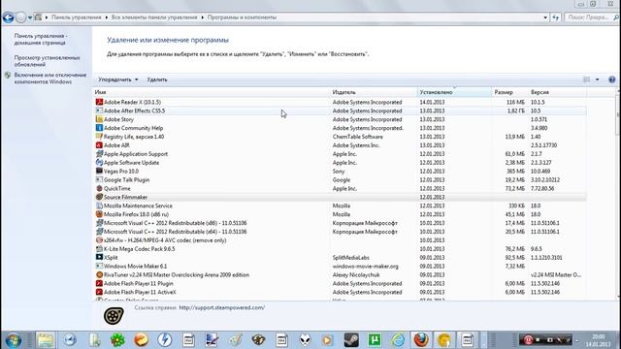Image resolution: width=621 pixels, height=349 pixels.
Task: Click Панель управления in the breadcrumb
Action: pos(77,17)
